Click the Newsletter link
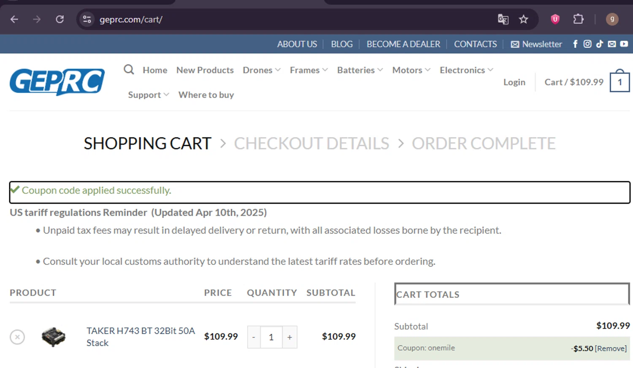This screenshot has width=633, height=368. tap(536, 44)
